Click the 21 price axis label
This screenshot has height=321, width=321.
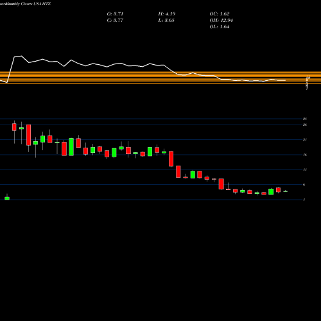[305, 140]
